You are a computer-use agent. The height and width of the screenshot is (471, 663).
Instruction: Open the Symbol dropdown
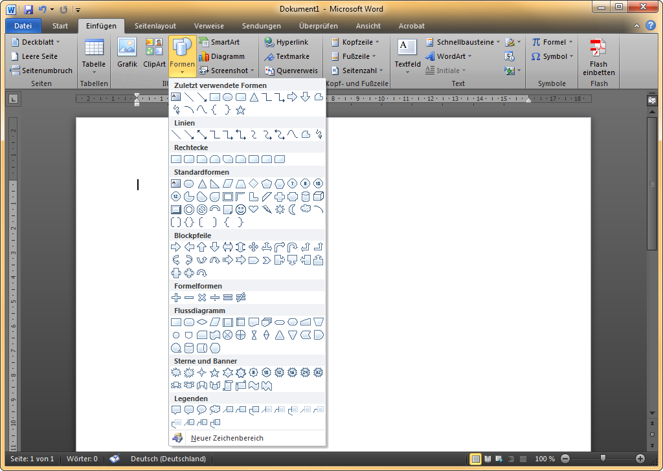point(554,56)
